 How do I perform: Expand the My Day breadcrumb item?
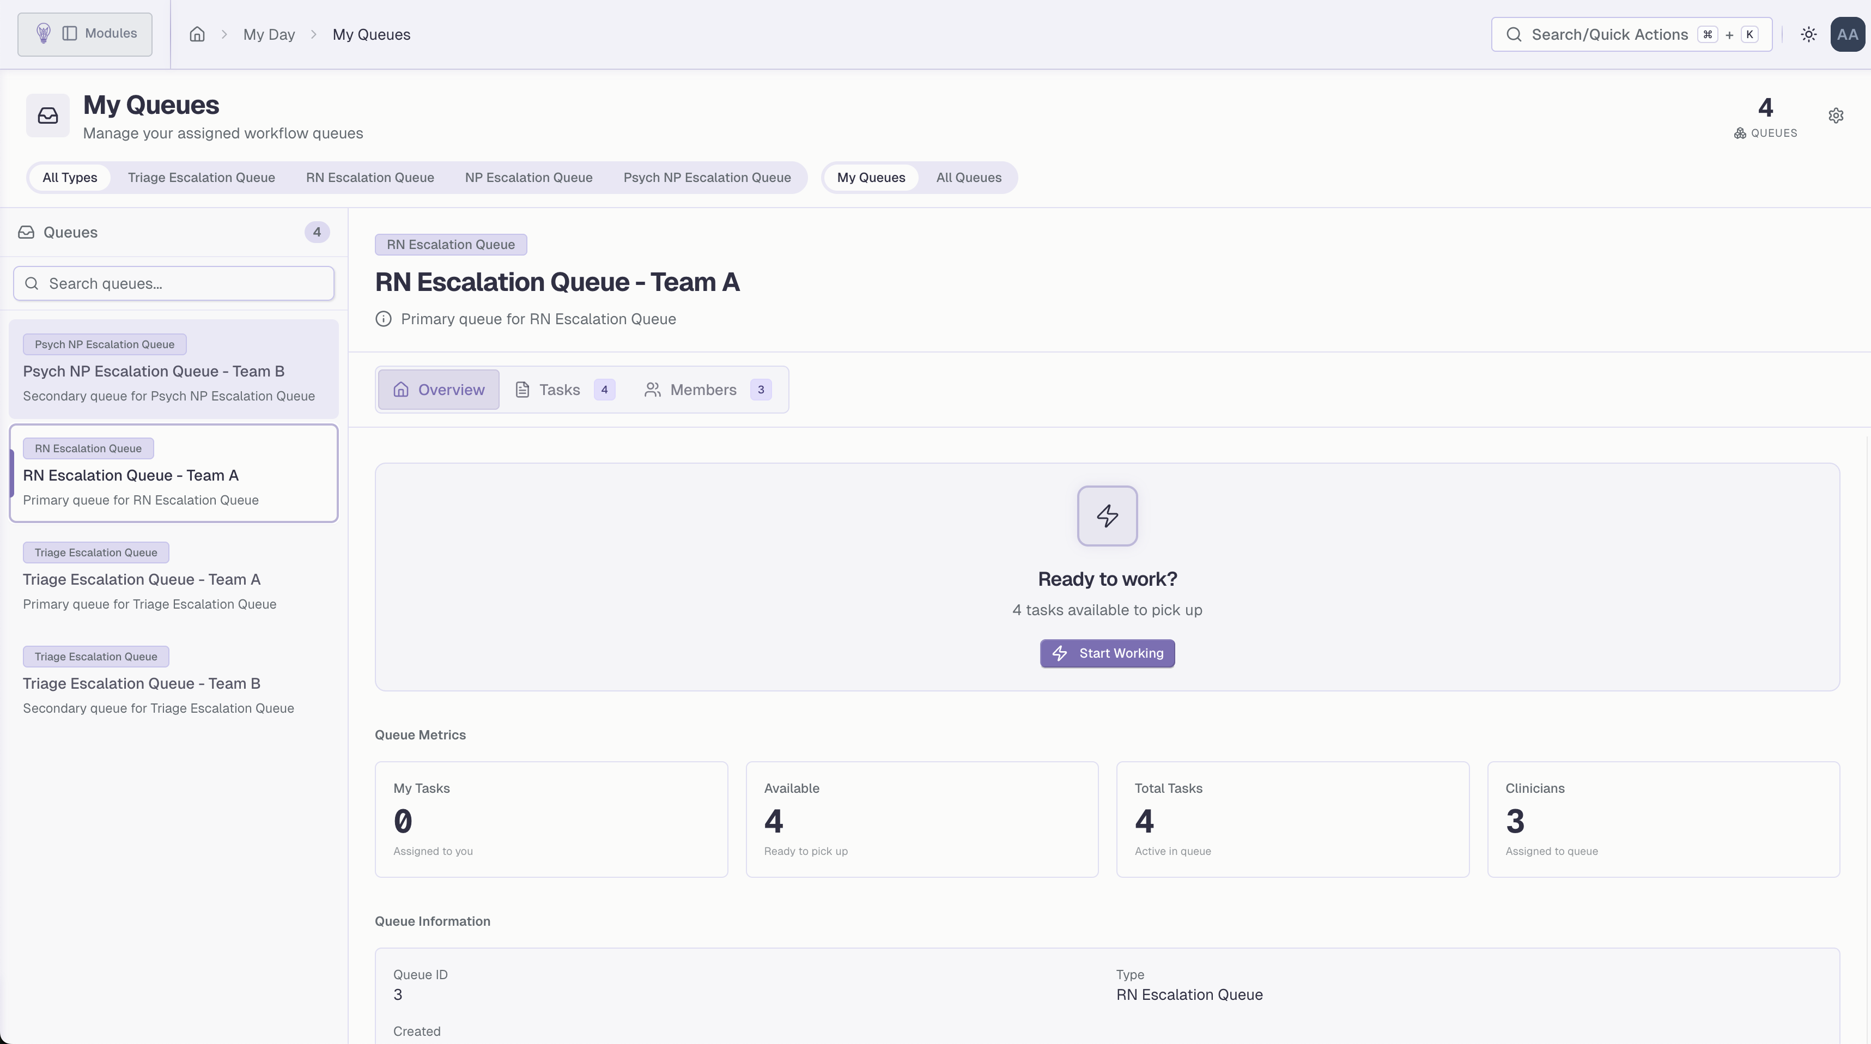pyautogui.click(x=269, y=34)
